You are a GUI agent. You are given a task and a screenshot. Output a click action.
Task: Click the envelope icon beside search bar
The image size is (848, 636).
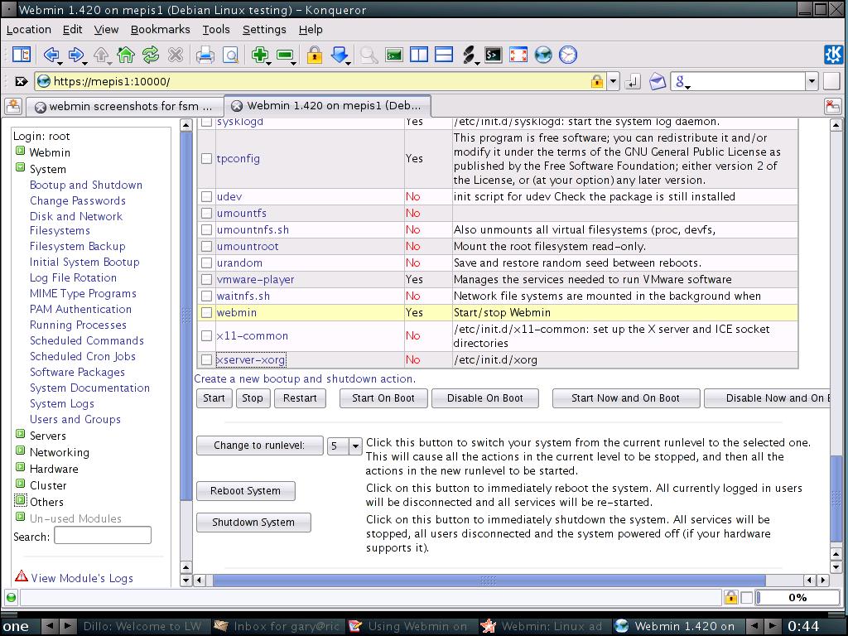[x=657, y=82]
